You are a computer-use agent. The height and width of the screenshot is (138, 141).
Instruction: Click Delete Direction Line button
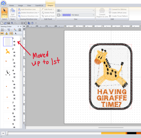coord(28,13)
